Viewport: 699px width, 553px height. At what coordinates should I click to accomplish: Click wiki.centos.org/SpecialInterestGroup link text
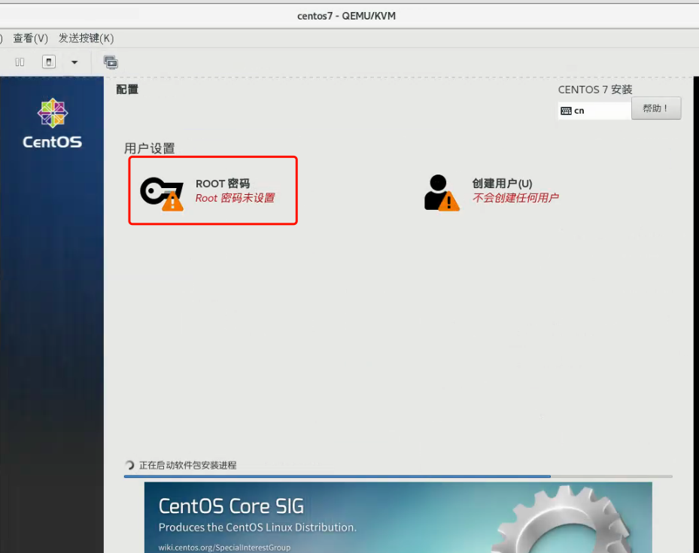(x=224, y=547)
